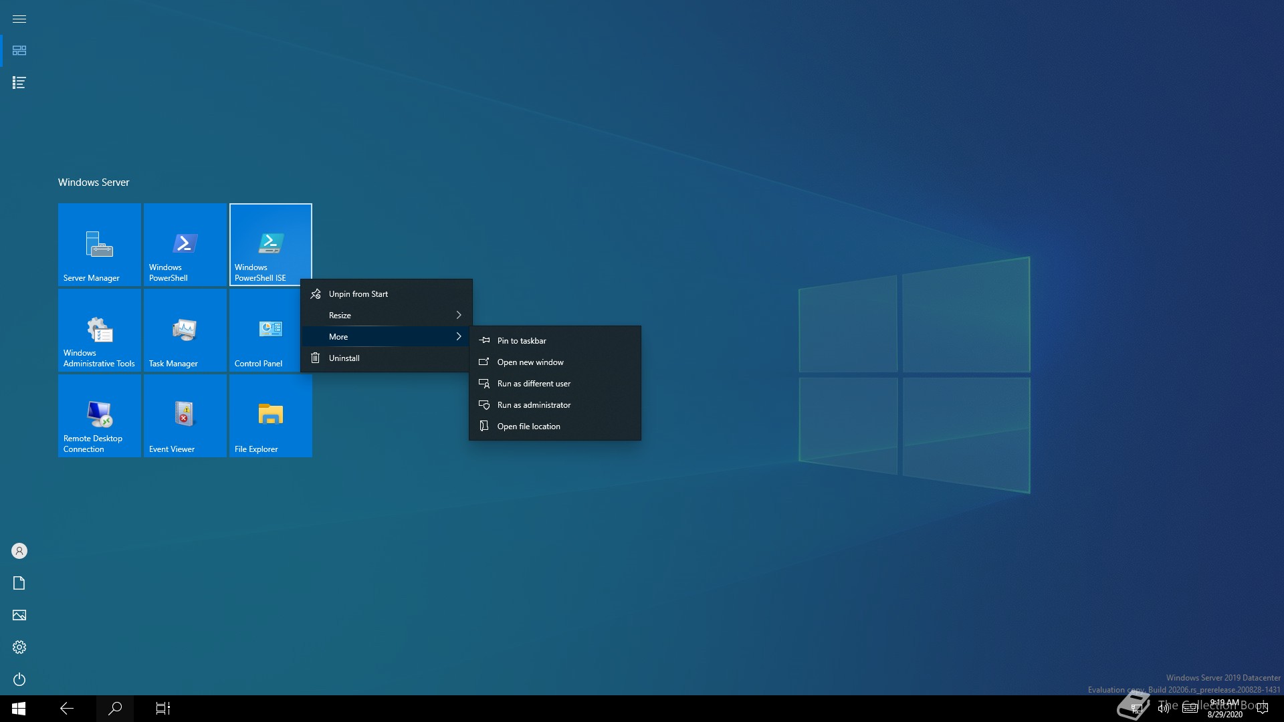Open the Action Center notifications icon

point(1263,709)
